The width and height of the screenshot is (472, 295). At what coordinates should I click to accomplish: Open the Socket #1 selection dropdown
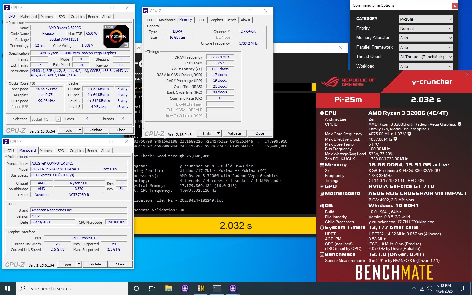point(46,119)
